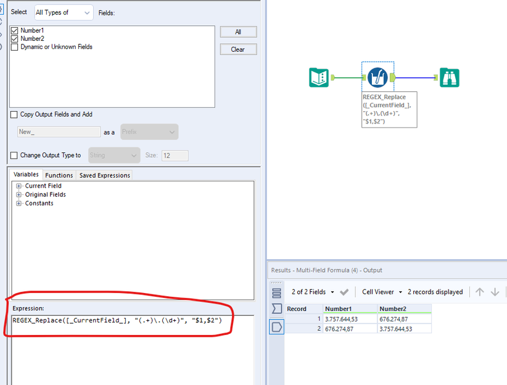Click the New_ prefix text field
507x385 pixels.
coord(59,132)
